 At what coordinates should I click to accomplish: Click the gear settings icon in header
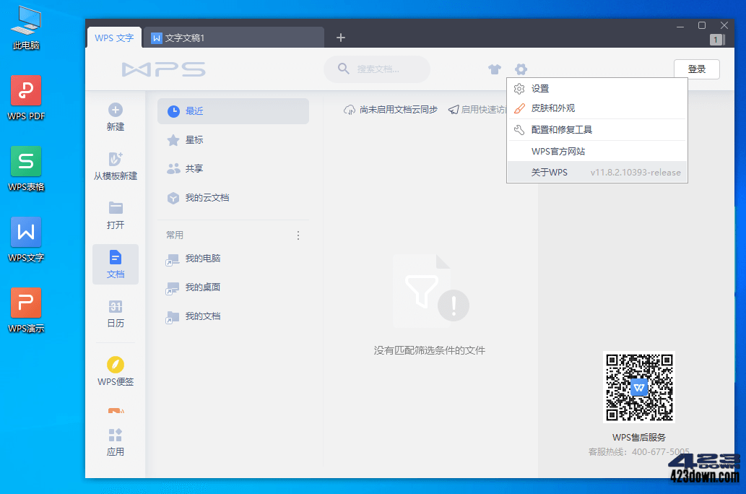pos(521,69)
